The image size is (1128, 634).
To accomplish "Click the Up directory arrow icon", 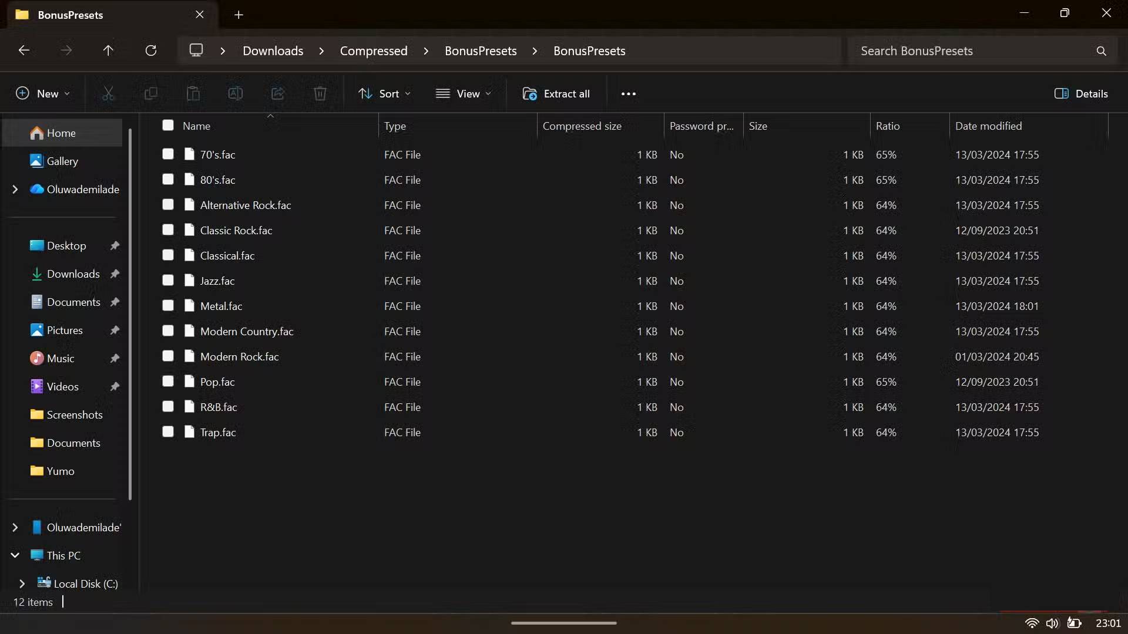I will pyautogui.click(x=108, y=50).
